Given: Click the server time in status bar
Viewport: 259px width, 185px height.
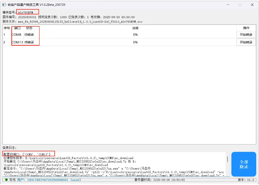Looking at the screenshot, I should 160,180.
